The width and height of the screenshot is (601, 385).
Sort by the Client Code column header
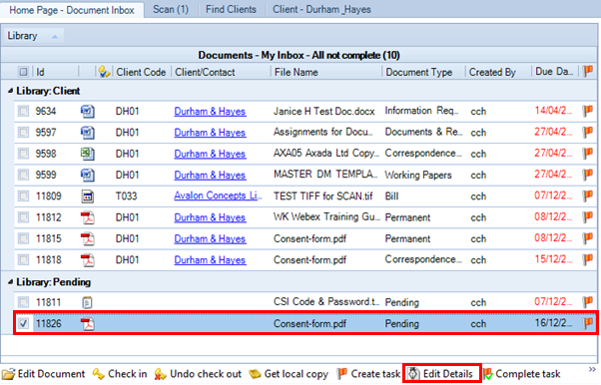coord(141,72)
